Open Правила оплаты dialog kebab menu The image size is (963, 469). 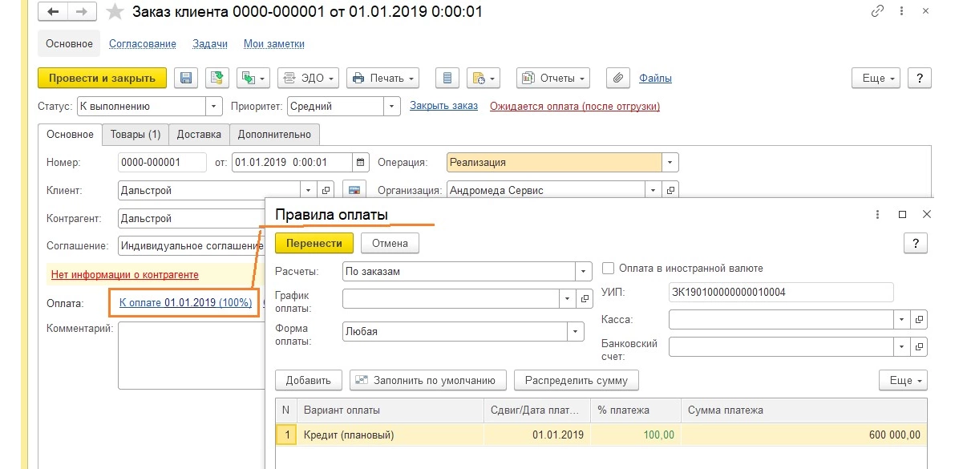pos(878,215)
